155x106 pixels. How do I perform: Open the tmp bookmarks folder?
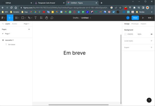coord(25,12)
